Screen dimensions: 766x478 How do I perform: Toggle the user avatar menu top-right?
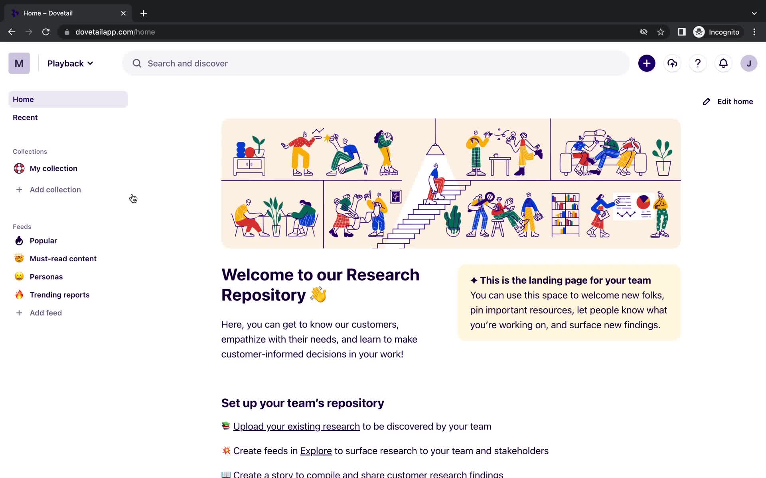[748, 63]
